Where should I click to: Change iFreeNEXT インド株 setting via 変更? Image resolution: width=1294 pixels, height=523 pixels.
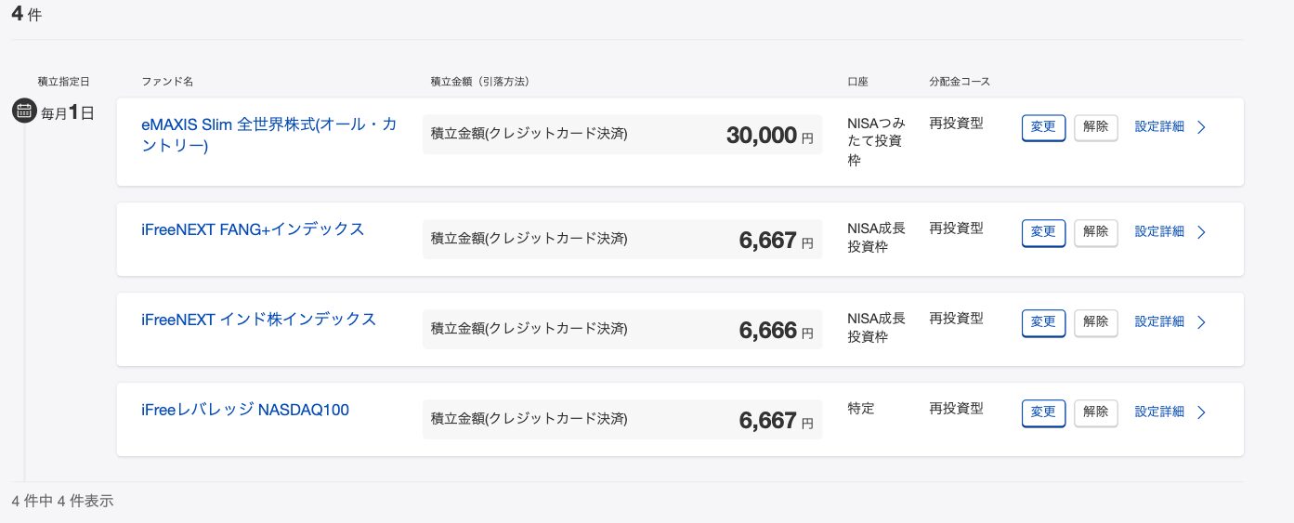coord(1043,322)
